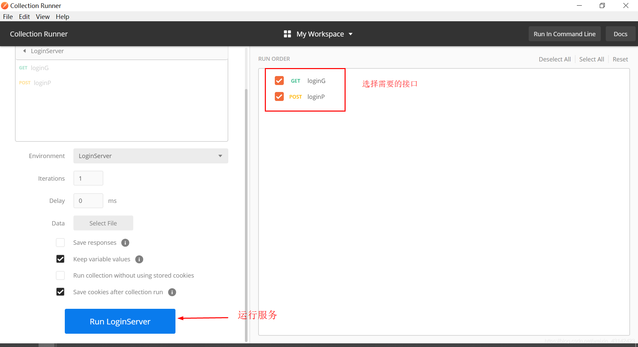Viewport: 638px width, 347px height.
Task: Open Docs button
Action: (620, 34)
